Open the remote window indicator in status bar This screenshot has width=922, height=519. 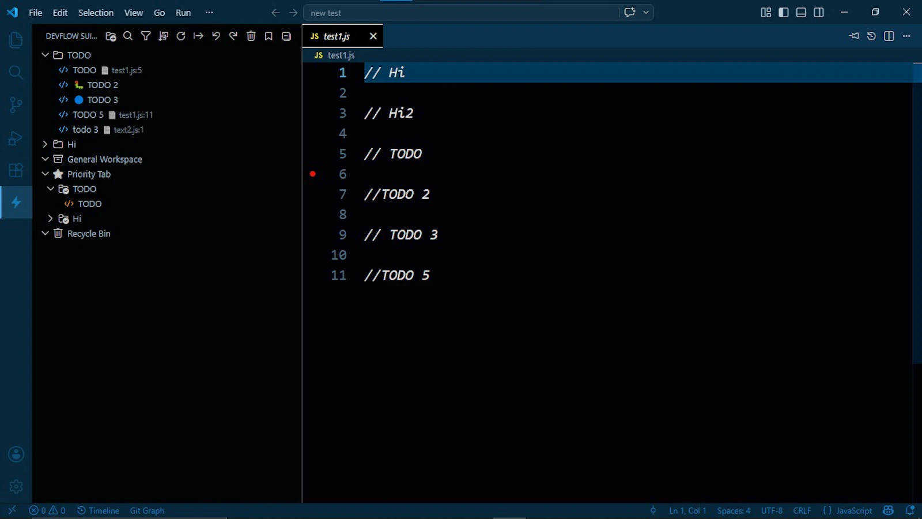12,510
